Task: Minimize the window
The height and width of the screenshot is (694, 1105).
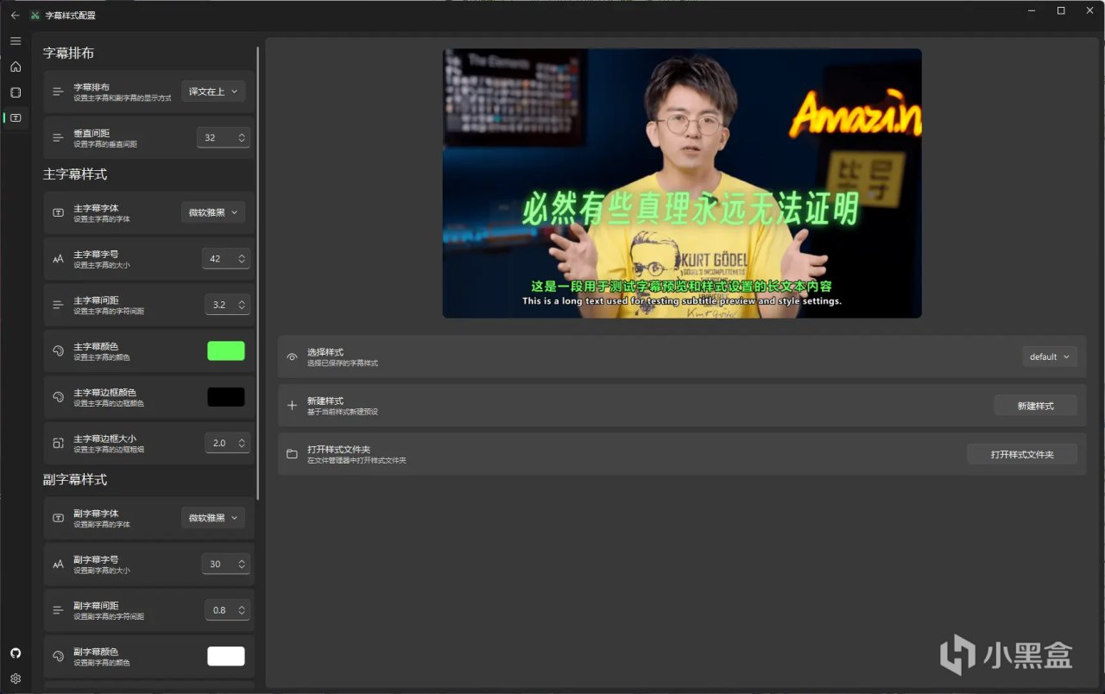Action: click(1032, 10)
